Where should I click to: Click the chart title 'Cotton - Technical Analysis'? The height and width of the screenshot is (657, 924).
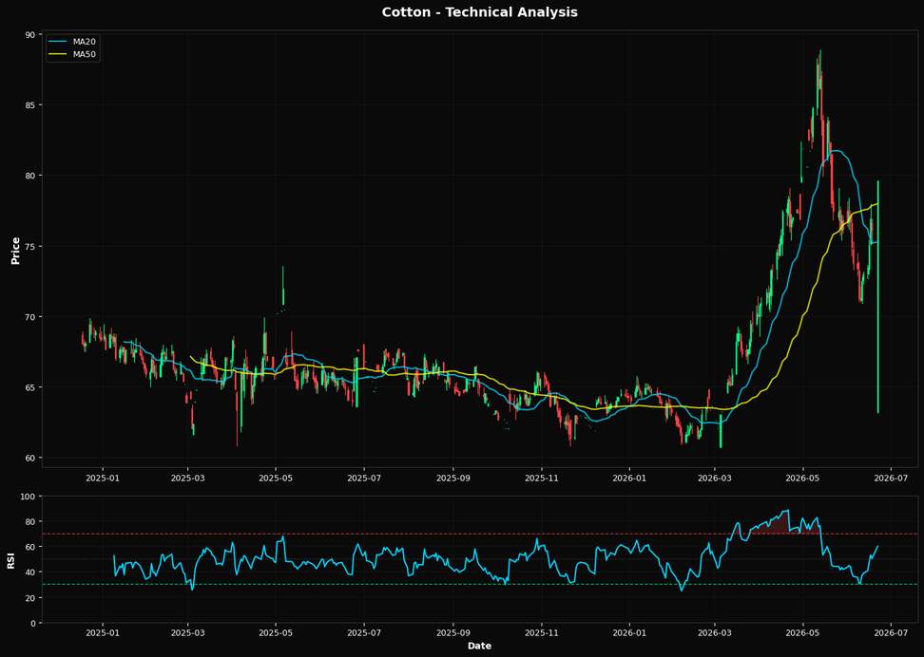pos(479,11)
